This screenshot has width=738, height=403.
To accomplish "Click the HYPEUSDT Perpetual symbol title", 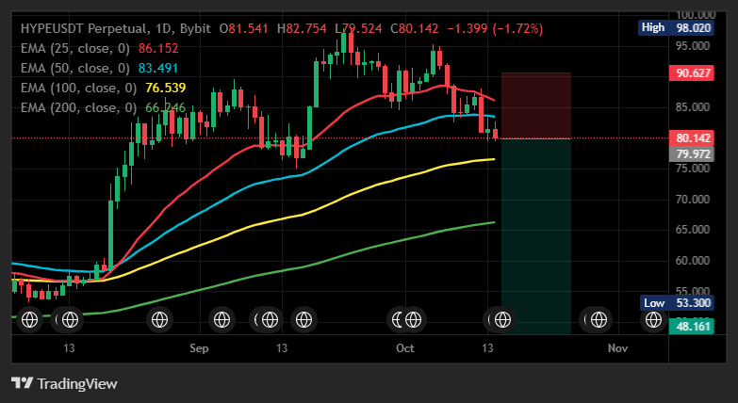I will pos(83,28).
